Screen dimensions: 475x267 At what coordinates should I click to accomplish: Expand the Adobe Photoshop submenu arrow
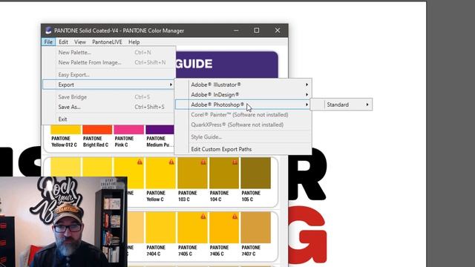307,105
